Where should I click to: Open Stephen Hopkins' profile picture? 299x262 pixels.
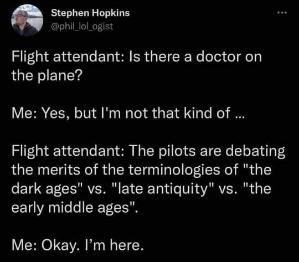coord(27,20)
